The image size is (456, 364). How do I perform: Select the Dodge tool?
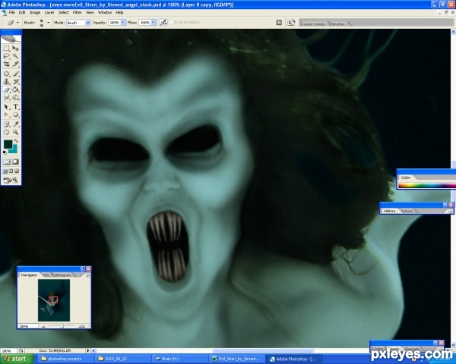click(x=16, y=97)
